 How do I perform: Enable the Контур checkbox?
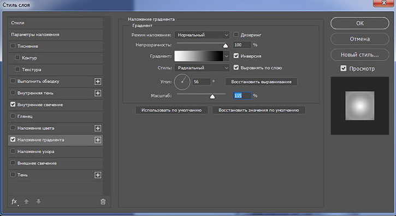pos(17,57)
